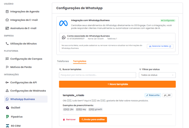Click the webhook icon in the sidebar
Screen dimensions: 189x128
click(x=7, y=91)
